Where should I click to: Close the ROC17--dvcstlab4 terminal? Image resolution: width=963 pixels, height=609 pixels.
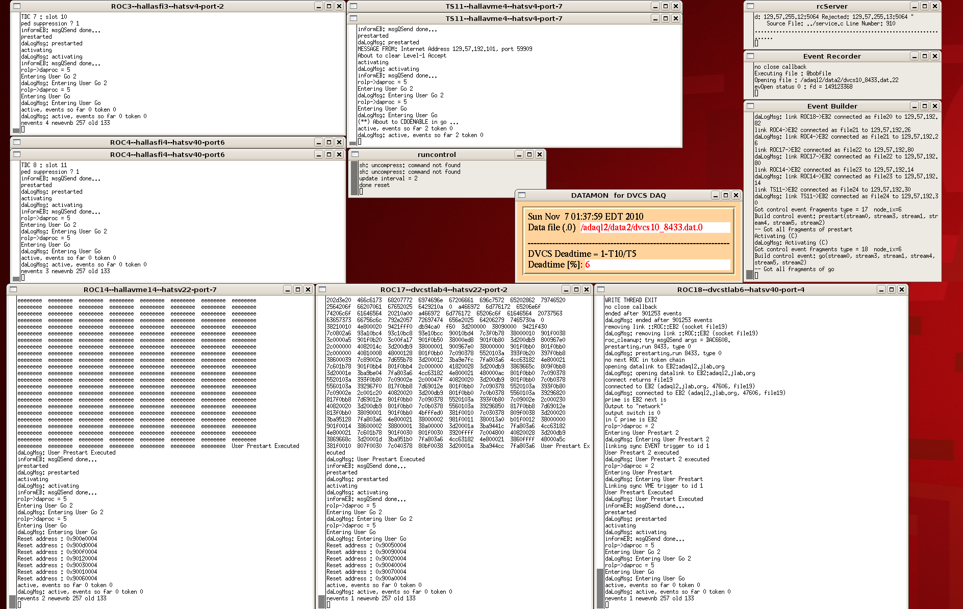[587, 289]
